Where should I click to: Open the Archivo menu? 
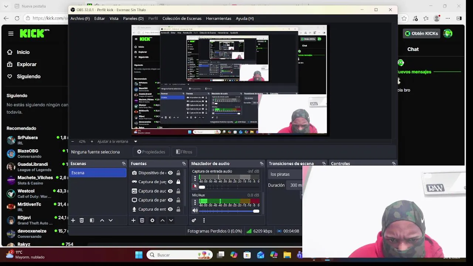click(80, 18)
